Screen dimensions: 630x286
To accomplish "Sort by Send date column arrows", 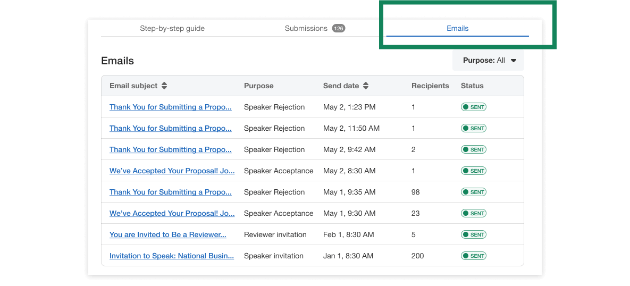I will (x=366, y=86).
